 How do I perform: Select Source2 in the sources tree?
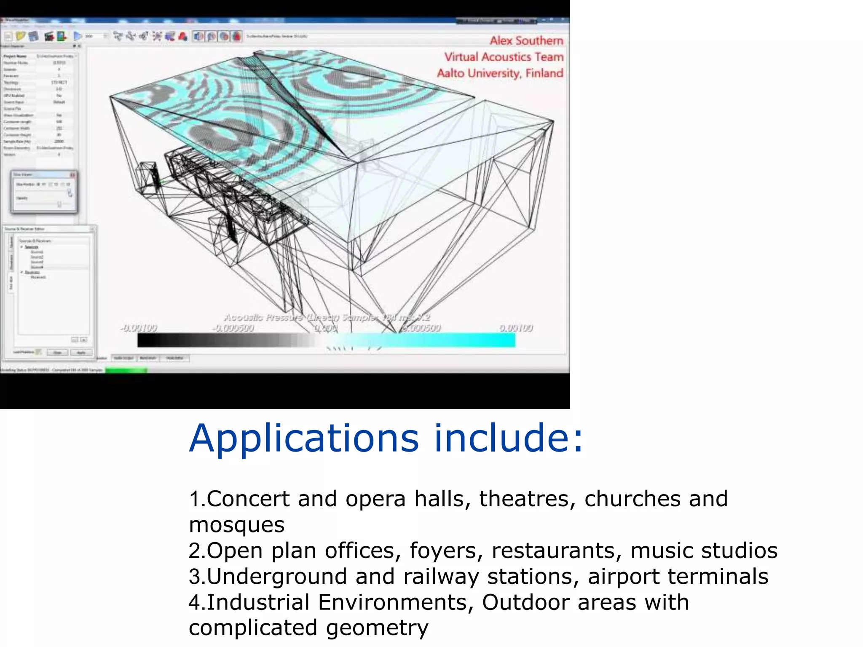[x=37, y=257]
